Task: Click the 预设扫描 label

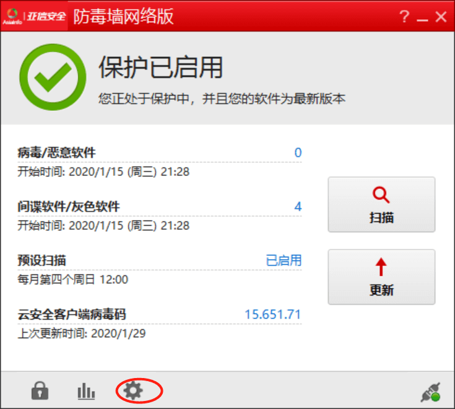Action: [x=42, y=260]
